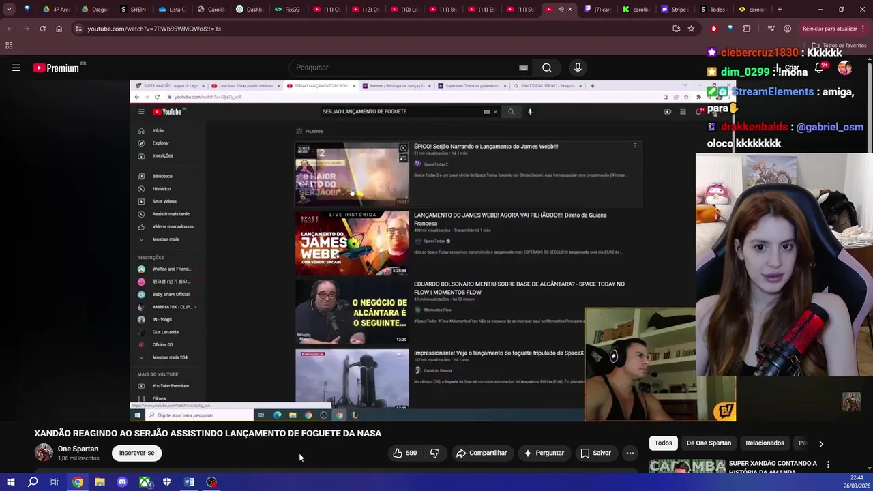Click the install app icon in the address bar
Viewport: 873px width, 491px height.
(676, 29)
